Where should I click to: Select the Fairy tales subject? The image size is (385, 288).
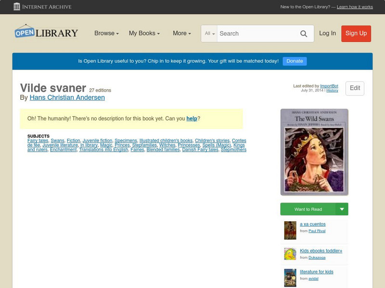[38, 141]
